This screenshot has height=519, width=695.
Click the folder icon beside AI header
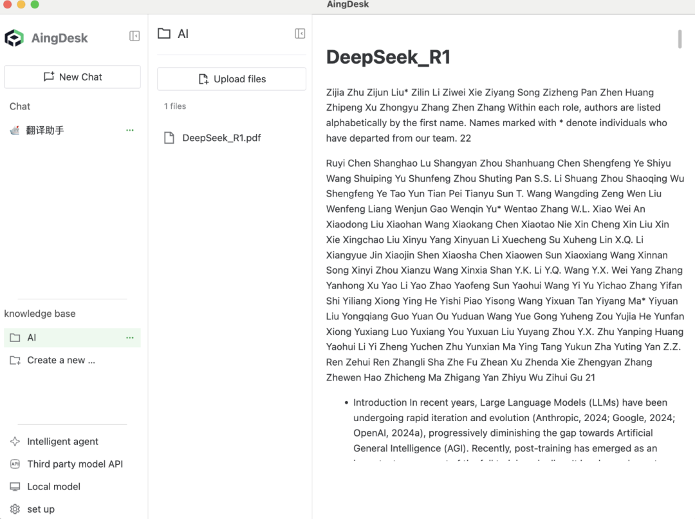click(164, 33)
